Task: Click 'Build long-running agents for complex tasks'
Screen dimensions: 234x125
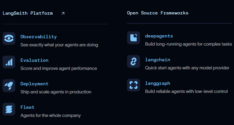Action: [x=189, y=44]
